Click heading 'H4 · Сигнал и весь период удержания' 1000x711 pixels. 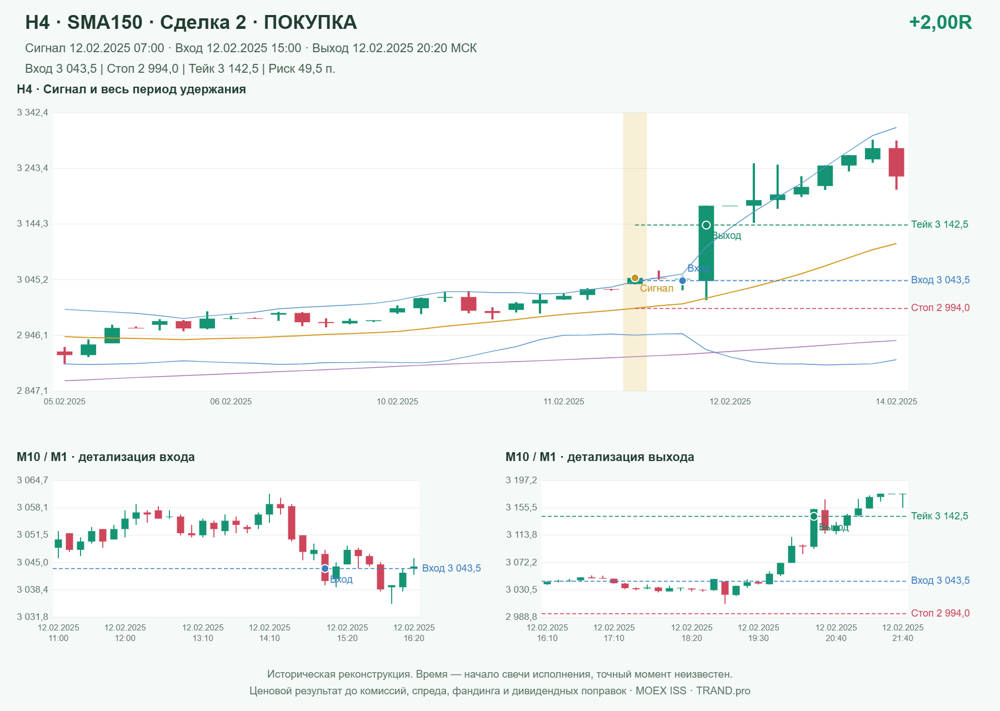[x=132, y=89]
